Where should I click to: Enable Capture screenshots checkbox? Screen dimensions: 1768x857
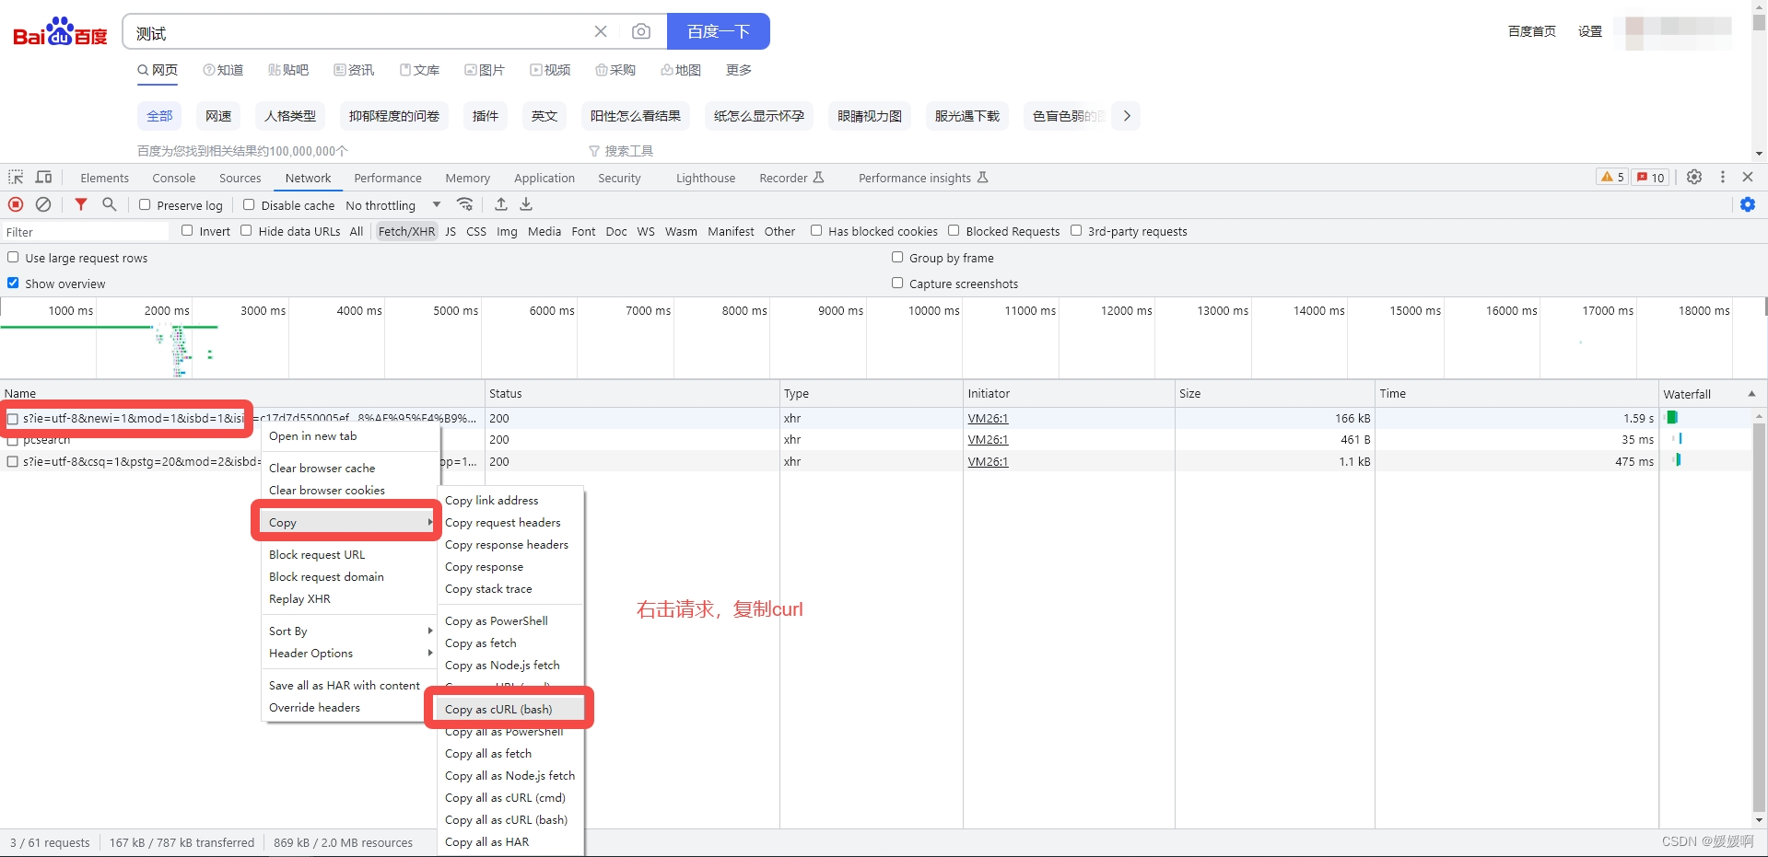pos(897,283)
